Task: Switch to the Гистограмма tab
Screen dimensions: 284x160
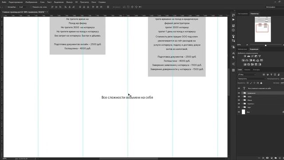Action: click(243, 14)
